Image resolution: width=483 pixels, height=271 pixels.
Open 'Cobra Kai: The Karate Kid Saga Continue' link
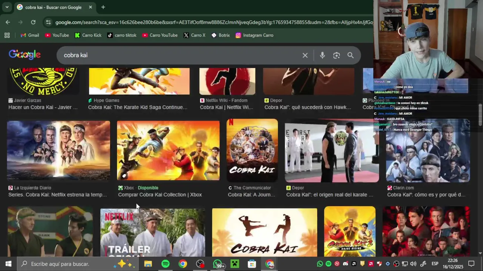(138, 107)
